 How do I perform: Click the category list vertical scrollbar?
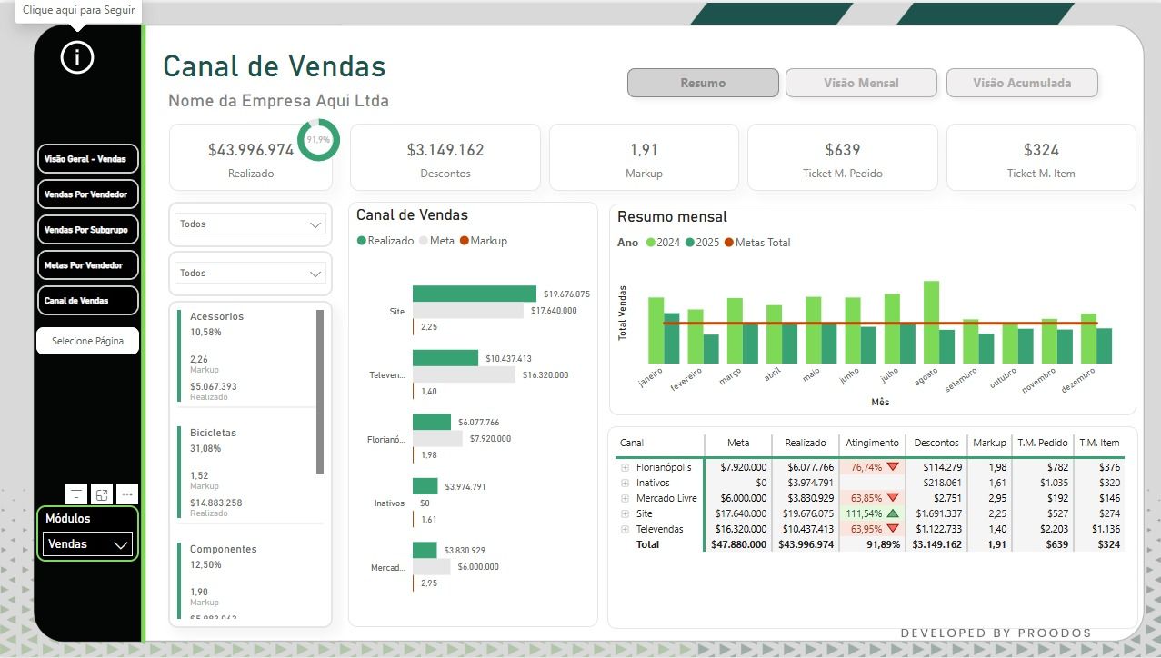[320, 392]
